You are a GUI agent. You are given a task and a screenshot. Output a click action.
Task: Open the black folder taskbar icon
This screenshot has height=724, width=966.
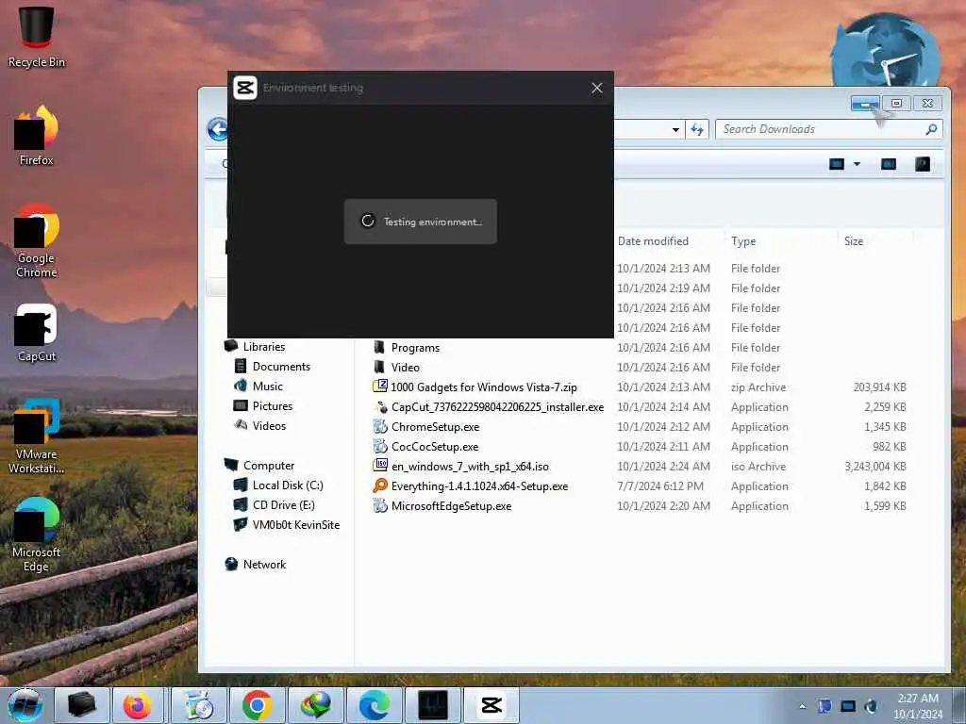tap(81, 705)
